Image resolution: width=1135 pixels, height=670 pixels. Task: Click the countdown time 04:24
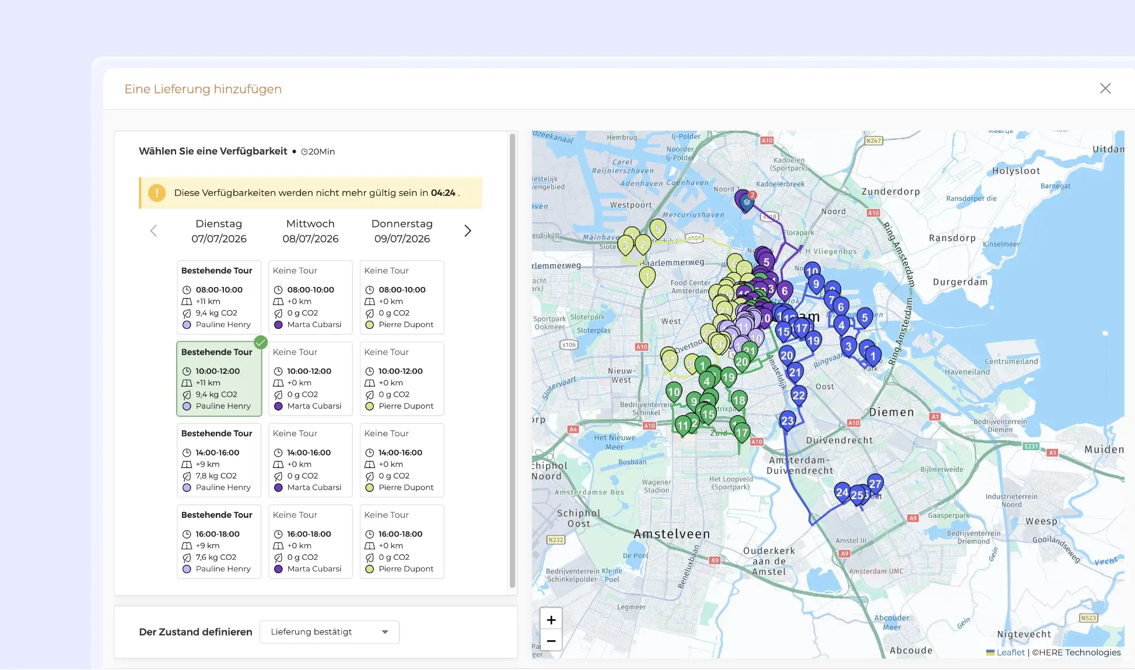(x=443, y=193)
